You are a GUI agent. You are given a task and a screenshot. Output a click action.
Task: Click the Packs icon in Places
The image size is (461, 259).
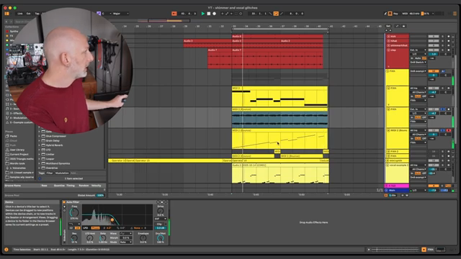[7, 136]
